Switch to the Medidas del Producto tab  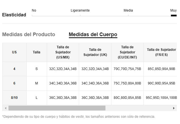coord(29,35)
